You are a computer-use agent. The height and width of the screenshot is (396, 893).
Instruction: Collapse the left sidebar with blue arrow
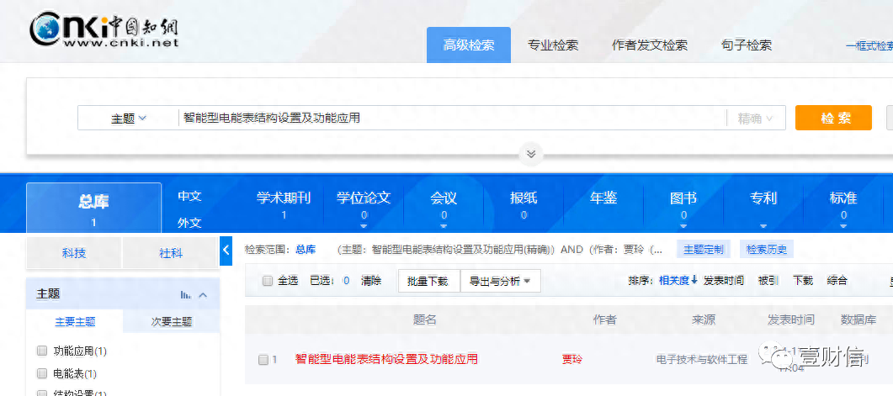(x=226, y=250)
